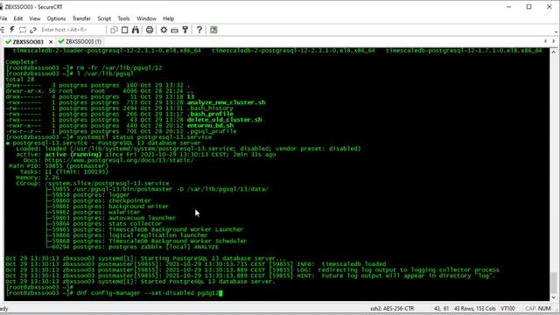Click the Paste clipboard icon
Viewport: 560px width, 315px height.
point(124,30)
